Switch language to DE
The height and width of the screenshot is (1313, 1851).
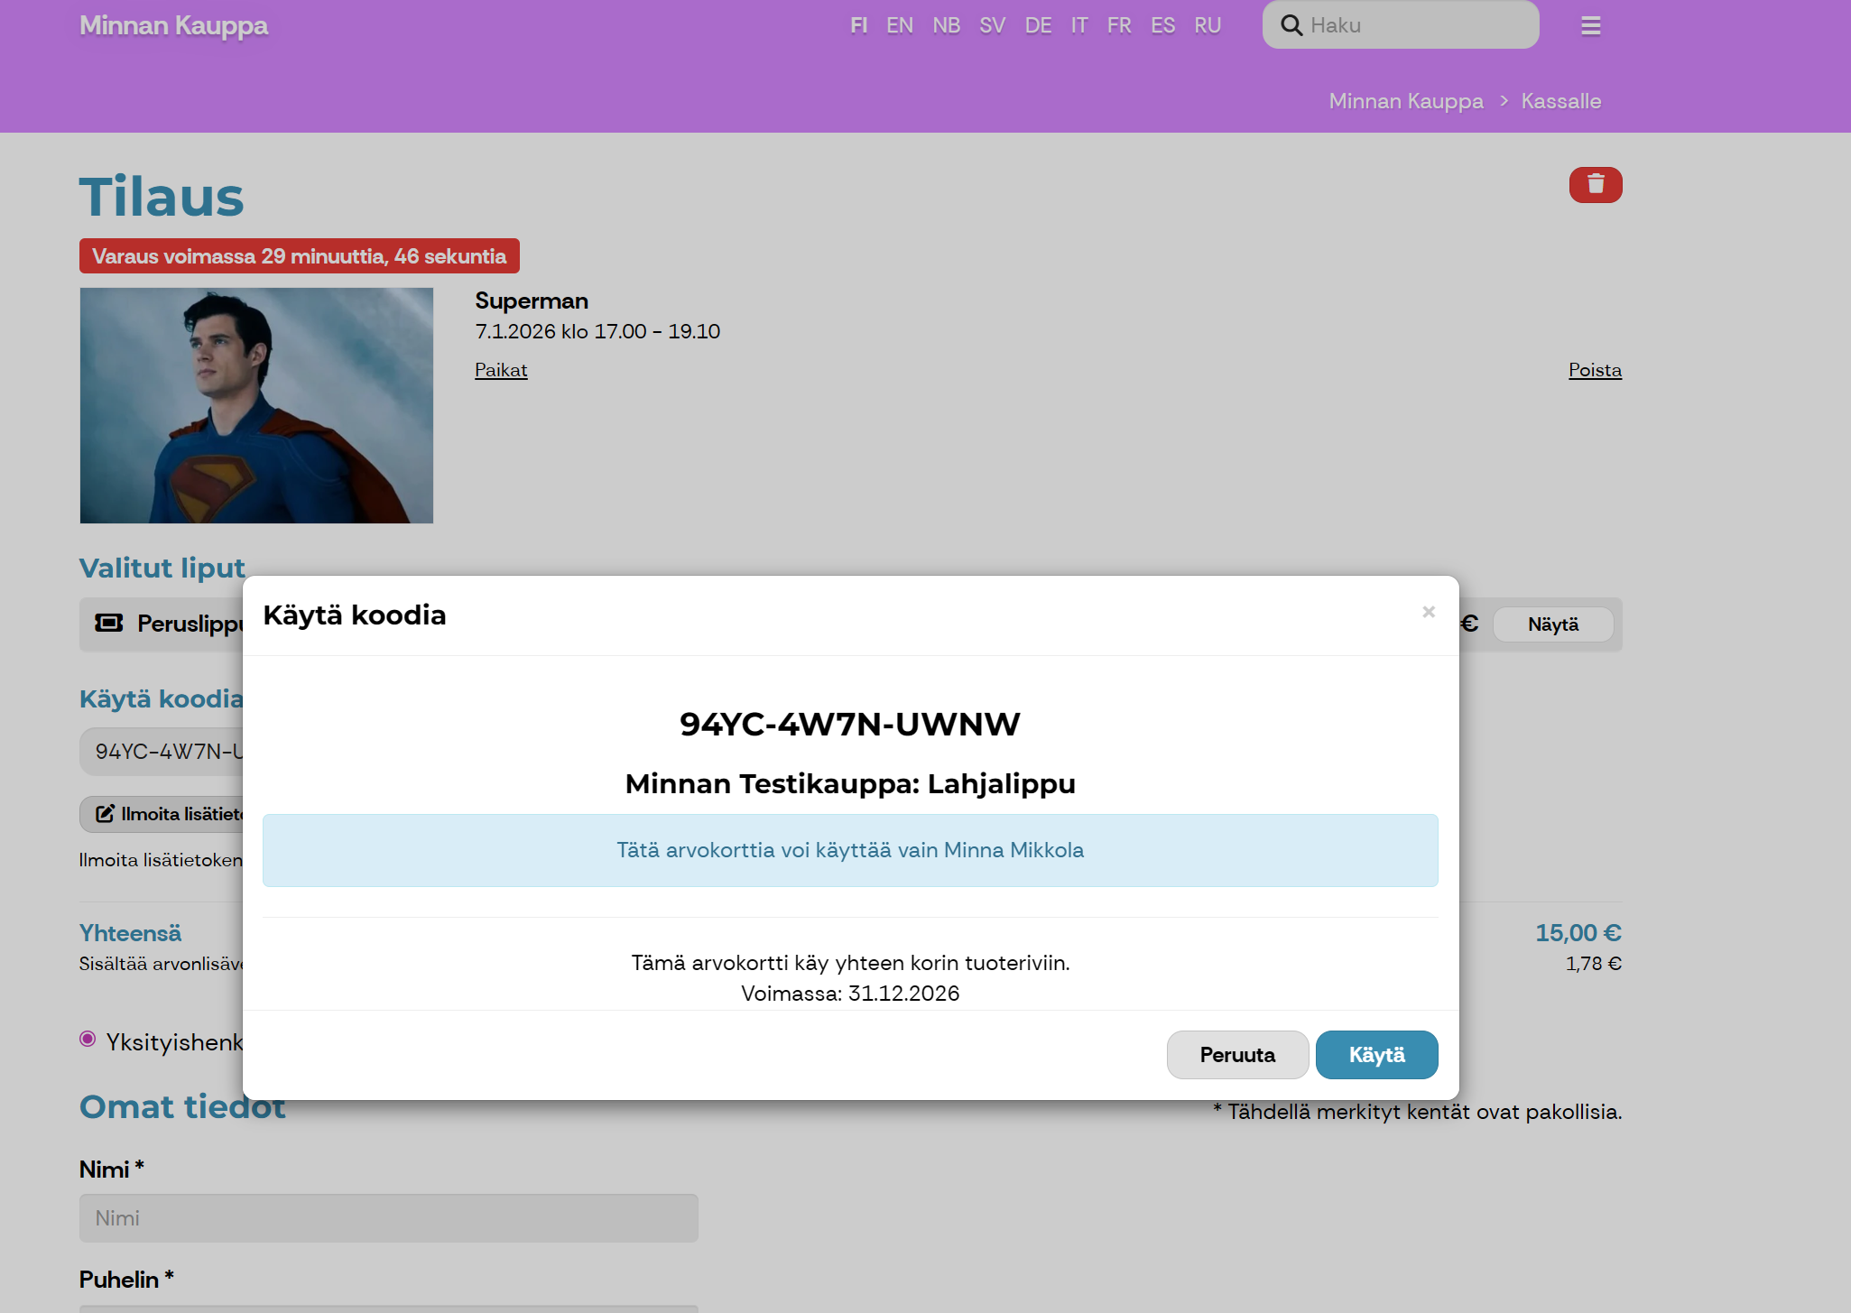pyautogui.click(x=1038, y=25)
